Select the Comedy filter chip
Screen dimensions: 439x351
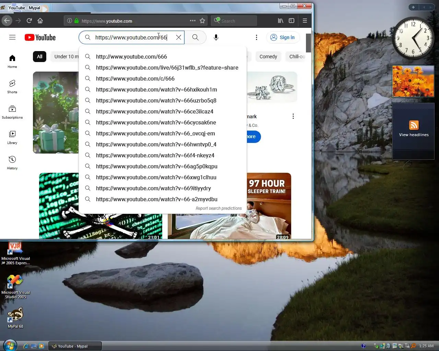click(x=268, y=57)
